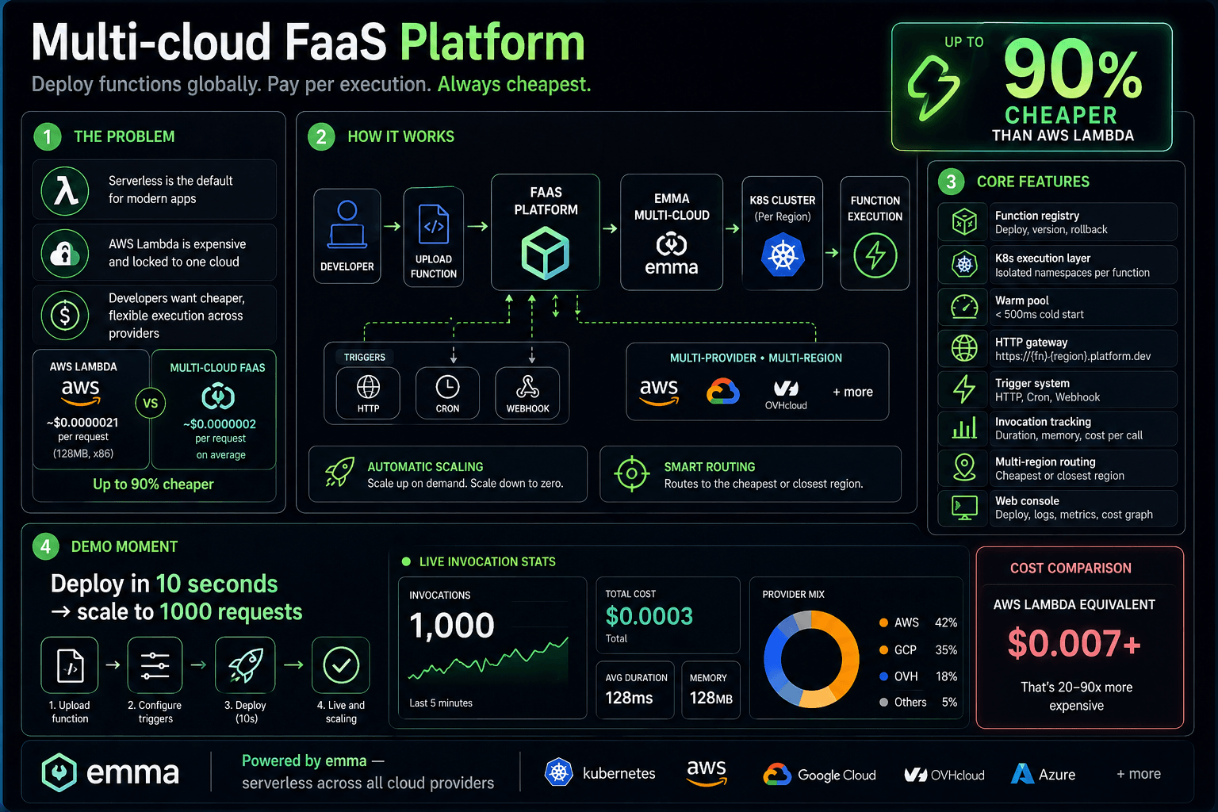1218x812 pixels.
Task: Click the Deploy (10s) rocket icon
Action: coord(246,665)
